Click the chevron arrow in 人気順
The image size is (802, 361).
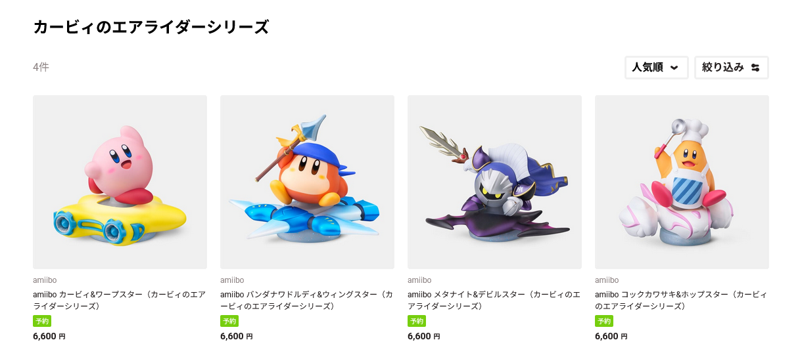pos(674,68)
